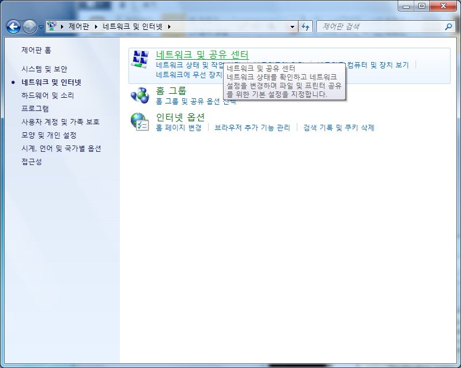The width and height of the screenshot is (461, 368).
Task: Minimize the control panel window
Action: point(406,6)
